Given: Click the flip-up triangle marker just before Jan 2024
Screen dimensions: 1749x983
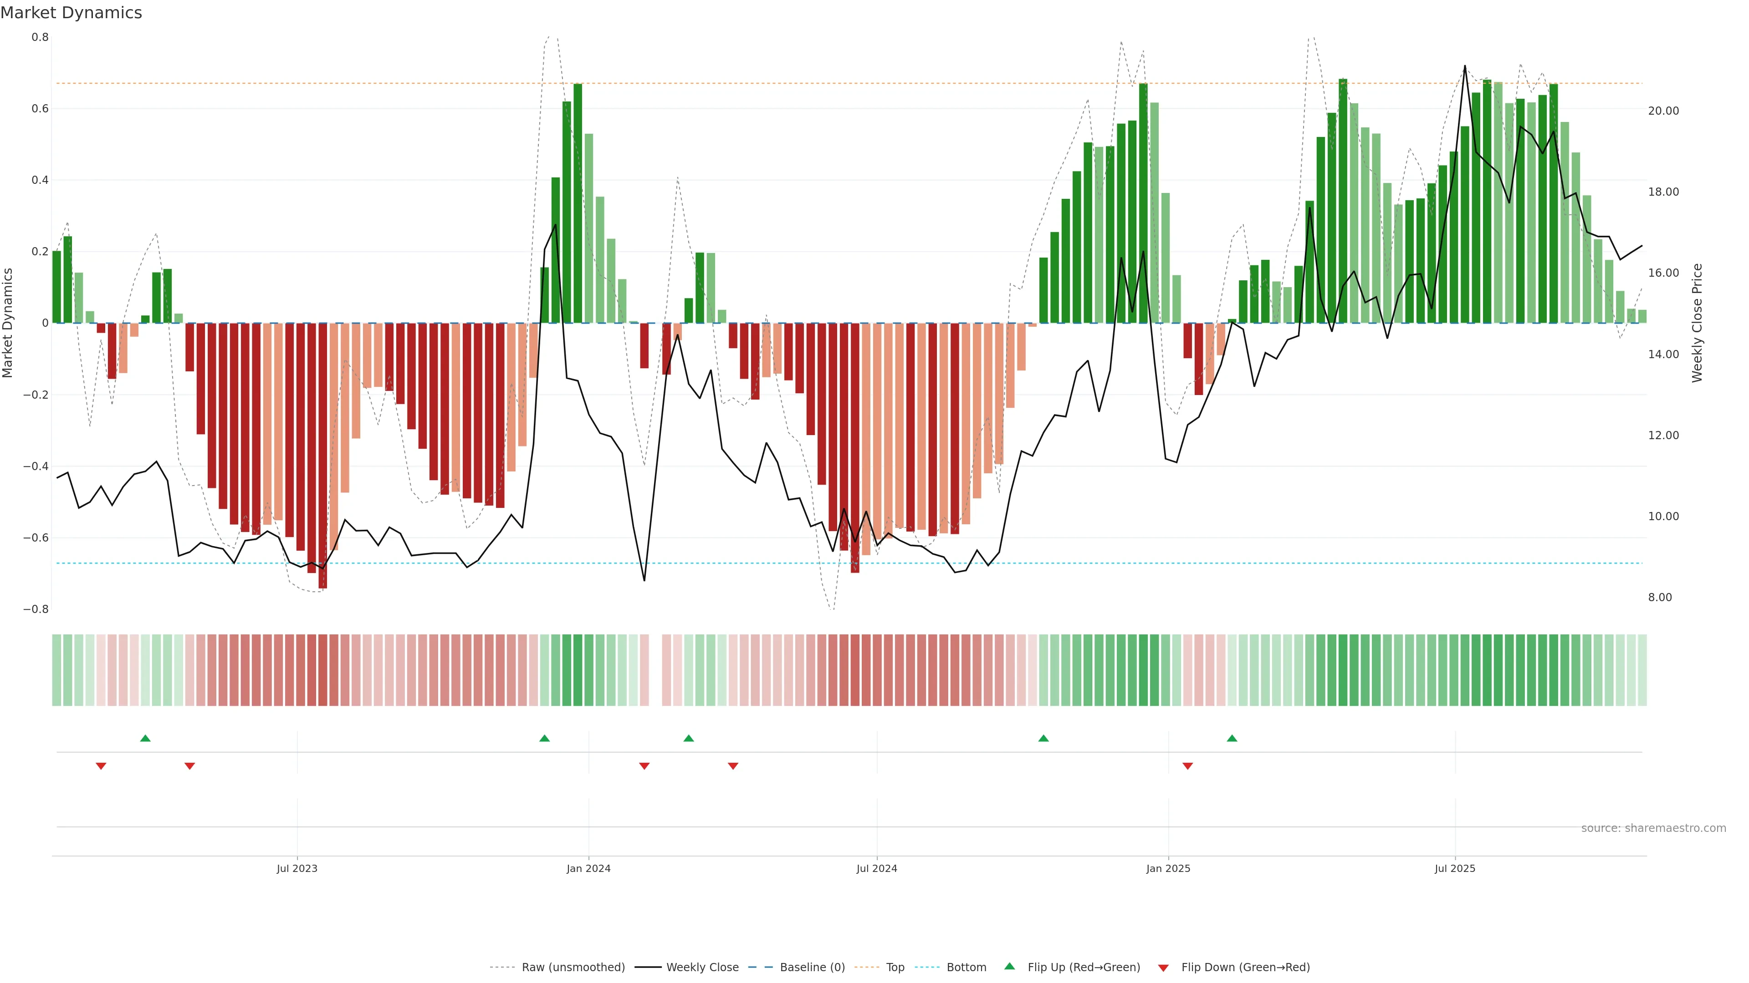Looking at the screenshot, I should pos(545,738).
